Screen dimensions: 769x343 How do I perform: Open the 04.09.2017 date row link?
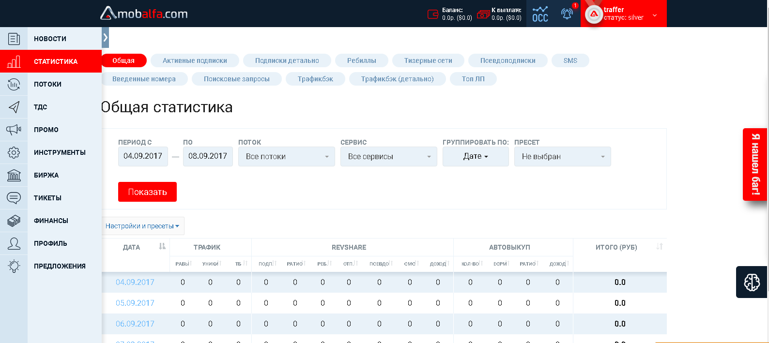135,282
